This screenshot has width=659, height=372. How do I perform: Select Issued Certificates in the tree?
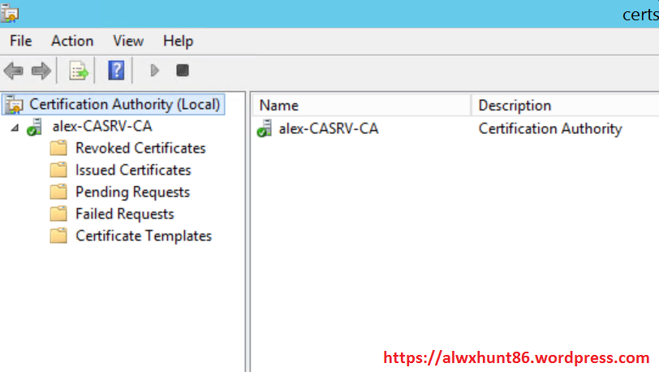[133, 171]
